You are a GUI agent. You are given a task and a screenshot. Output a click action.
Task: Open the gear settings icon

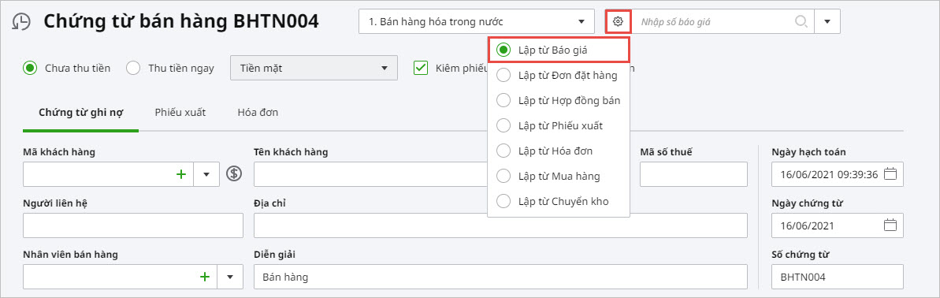(618, 21)
